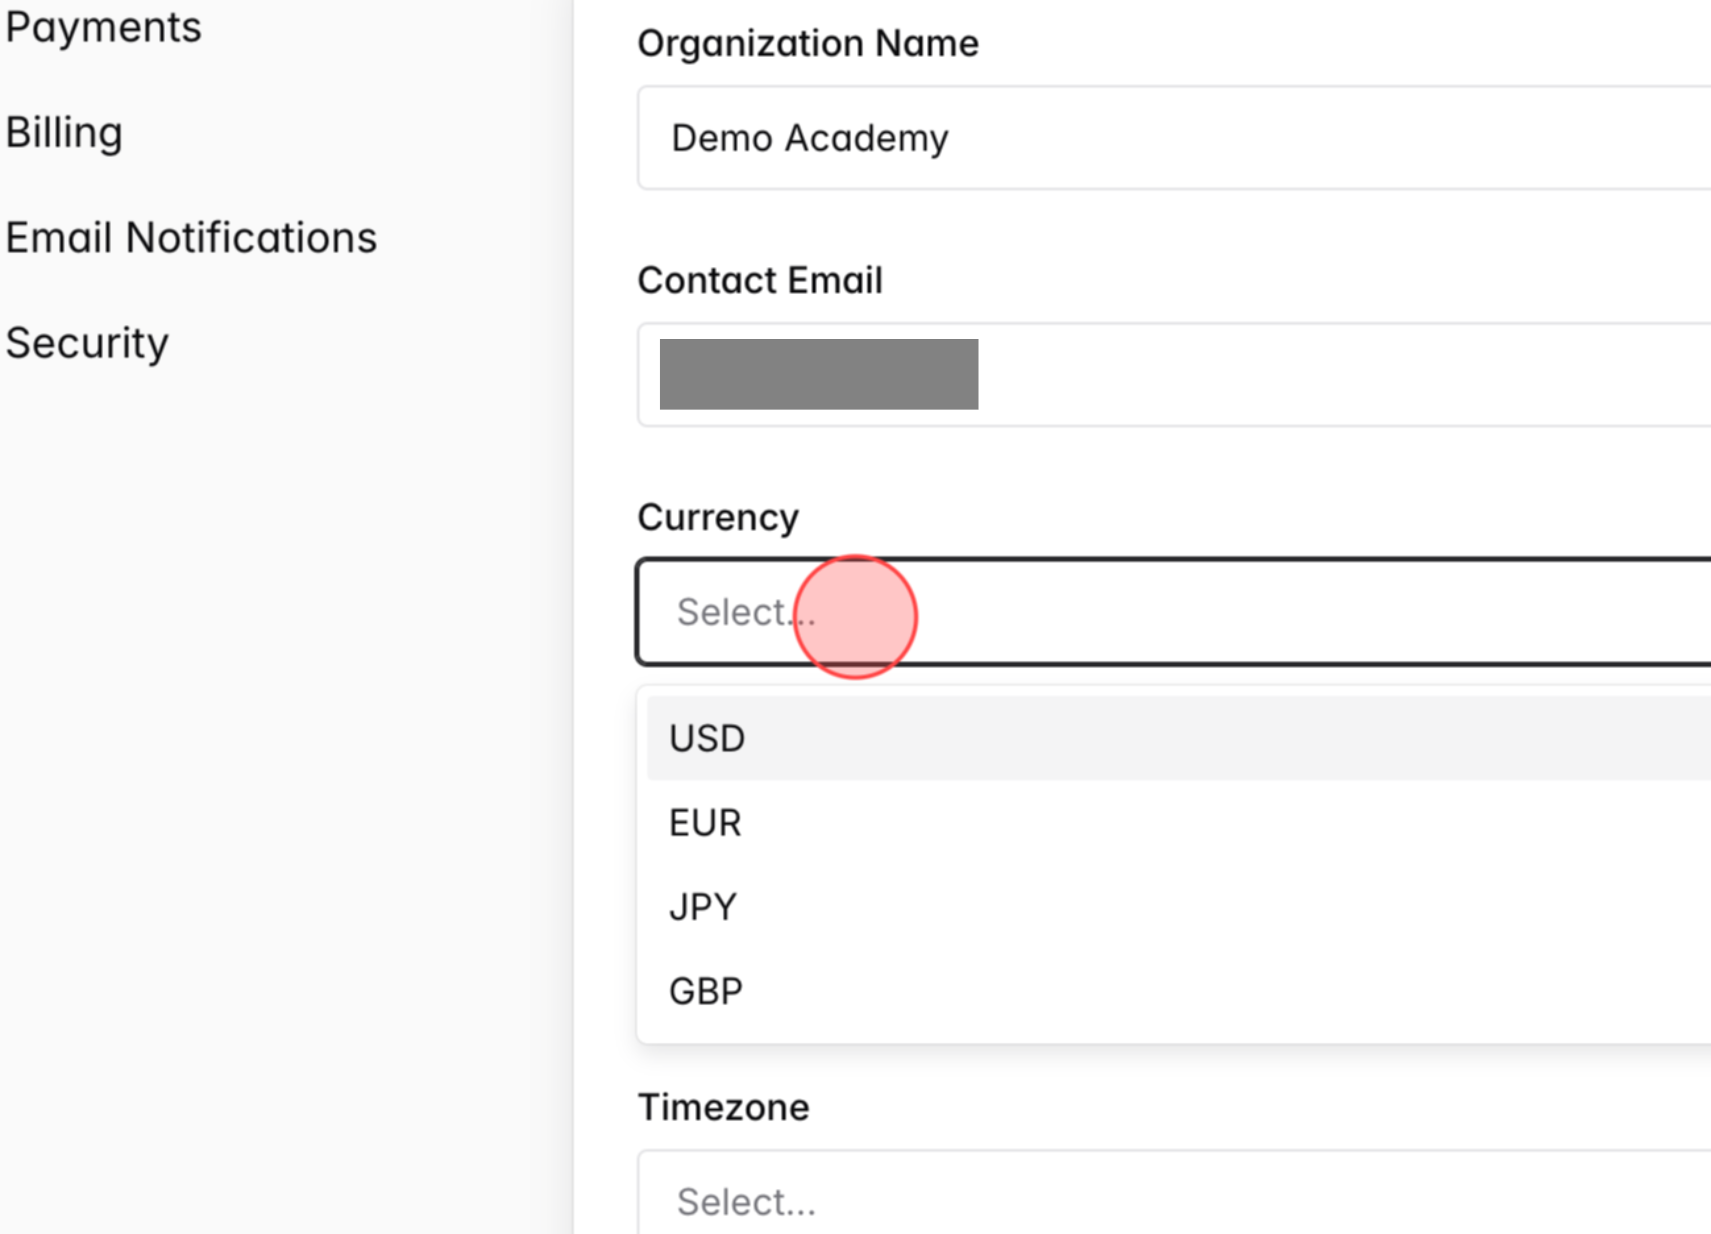
Task: Click the Organization Name label
Action: (x=807, y=43)
